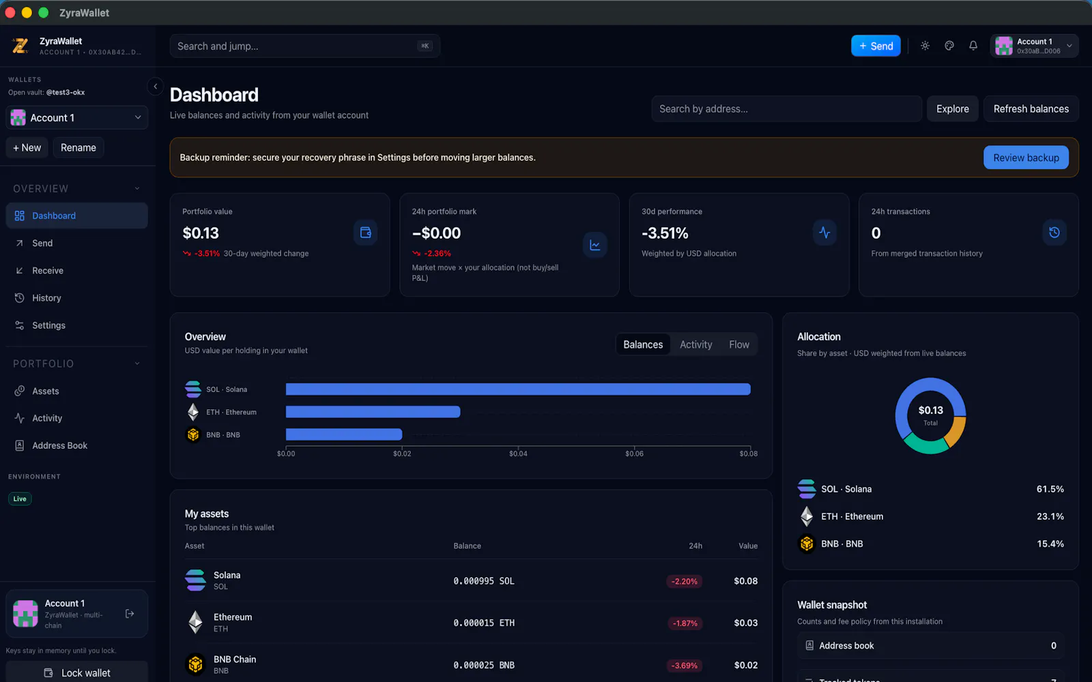Open Settings from the sidebar
This screenshot has width=1092, height=682.
76,325
